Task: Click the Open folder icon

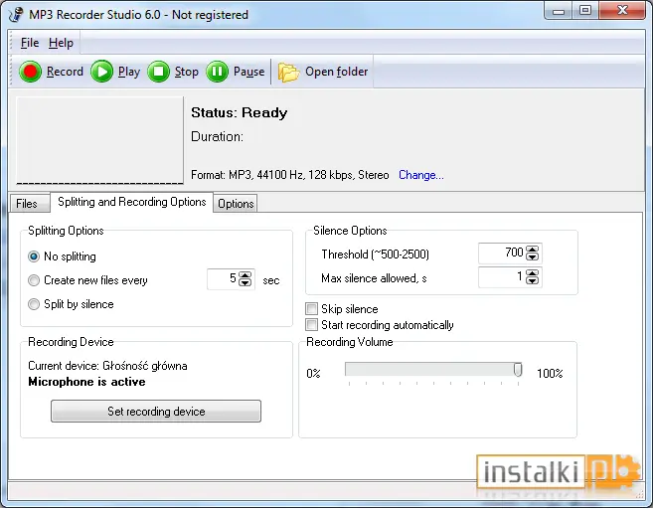Action: (x=288, y=72)
